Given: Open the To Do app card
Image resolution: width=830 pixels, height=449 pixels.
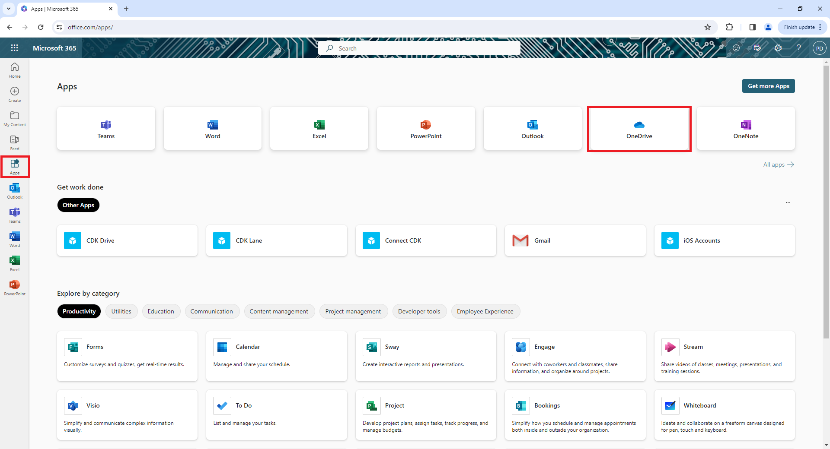Looking at the screenshot, I should point(277,415).
